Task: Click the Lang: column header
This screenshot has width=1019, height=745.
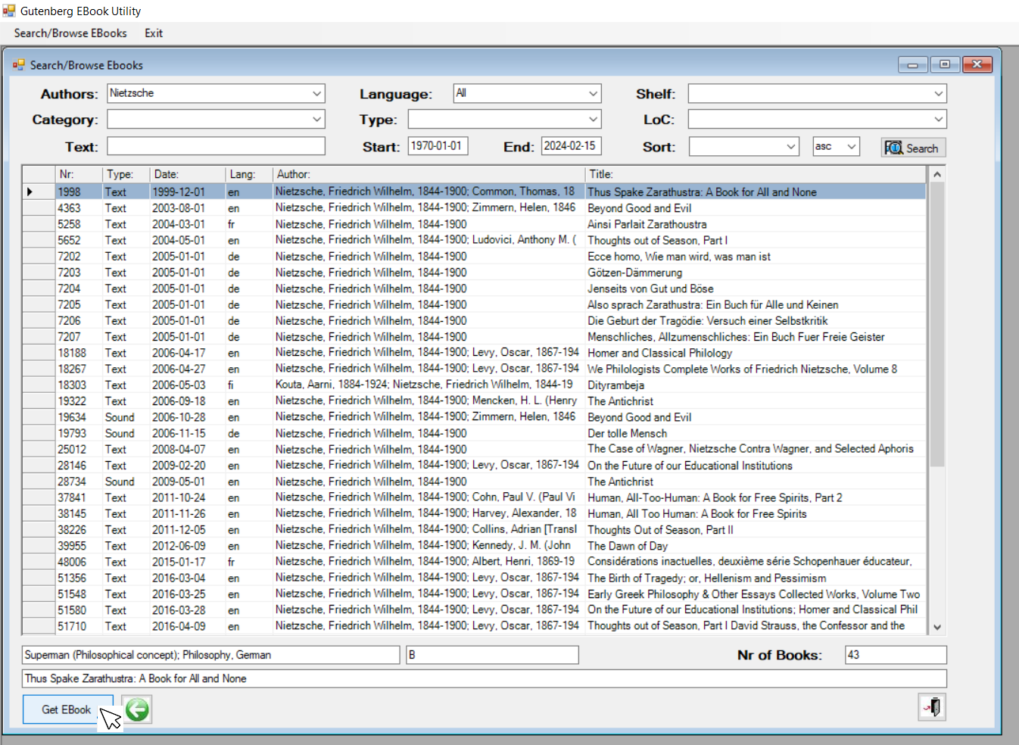Action: coord(249,174)
